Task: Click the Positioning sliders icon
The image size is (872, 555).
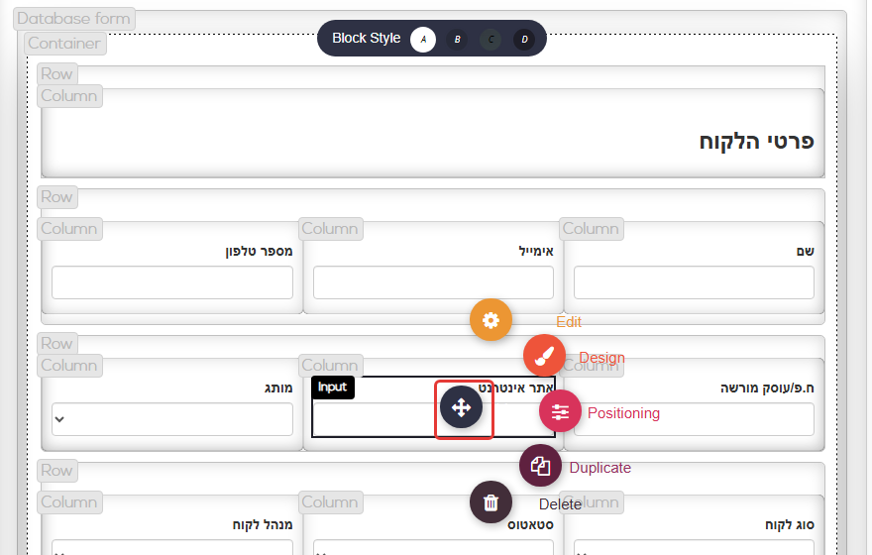Action: pos(560,411)
